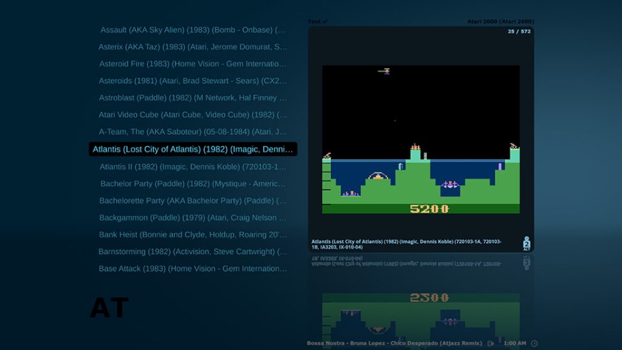
Task: Click the 25 / 572 game counter
Action: [x=519, y=32]
